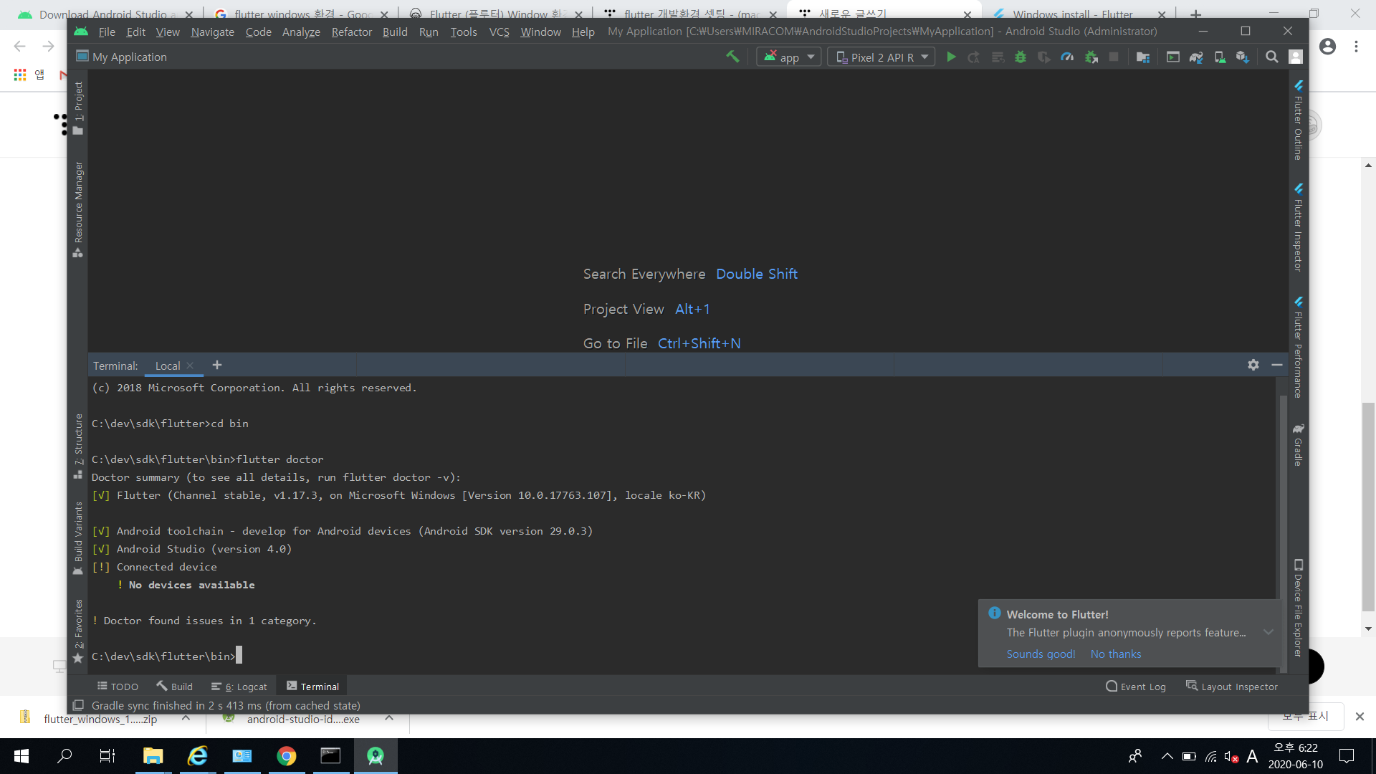Toggle the Project tool window

click(78, 107)
